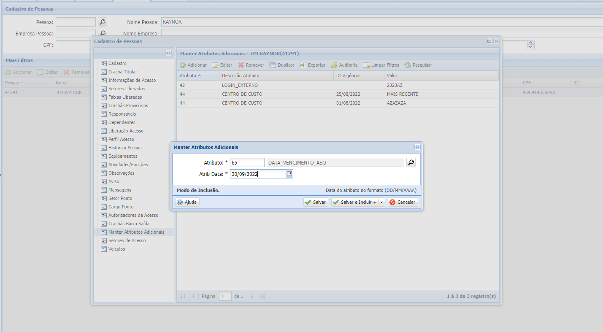The image size is (603, 332).
Task: Click Duplicar toolbar icon
Action: coord(273,65)
